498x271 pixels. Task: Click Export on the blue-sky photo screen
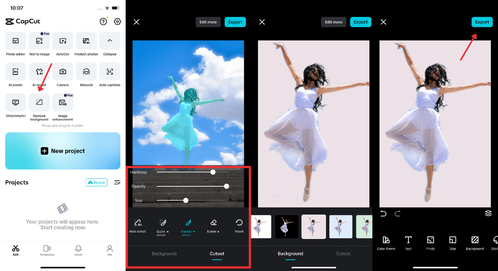[235, 22]
